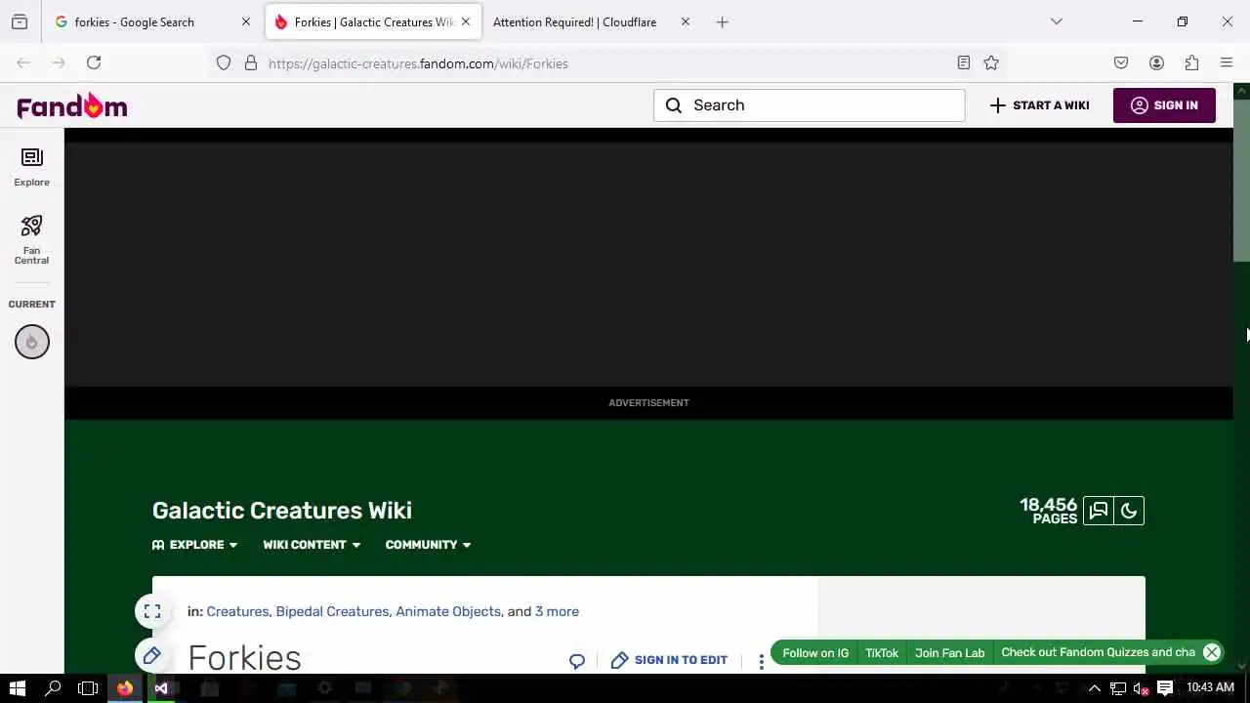Open the Windows Start menu
Viewport: 1250px width, 703px height.
[x=18, y=688]
